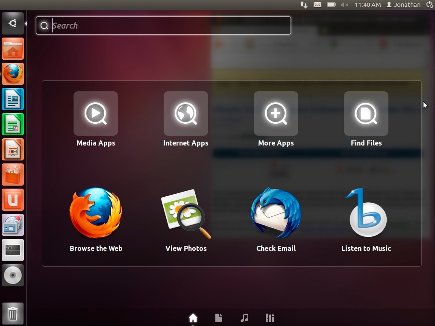Open Thunderbird via the Check Email icon
This screenshot has width=435, height=326.
coord(276,213)
